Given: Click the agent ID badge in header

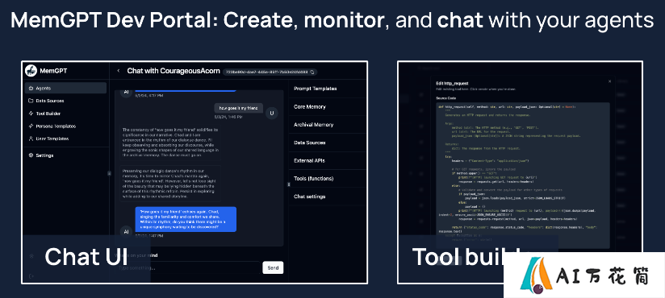Looking at the screenshot, I should click(x=270, y=72).
